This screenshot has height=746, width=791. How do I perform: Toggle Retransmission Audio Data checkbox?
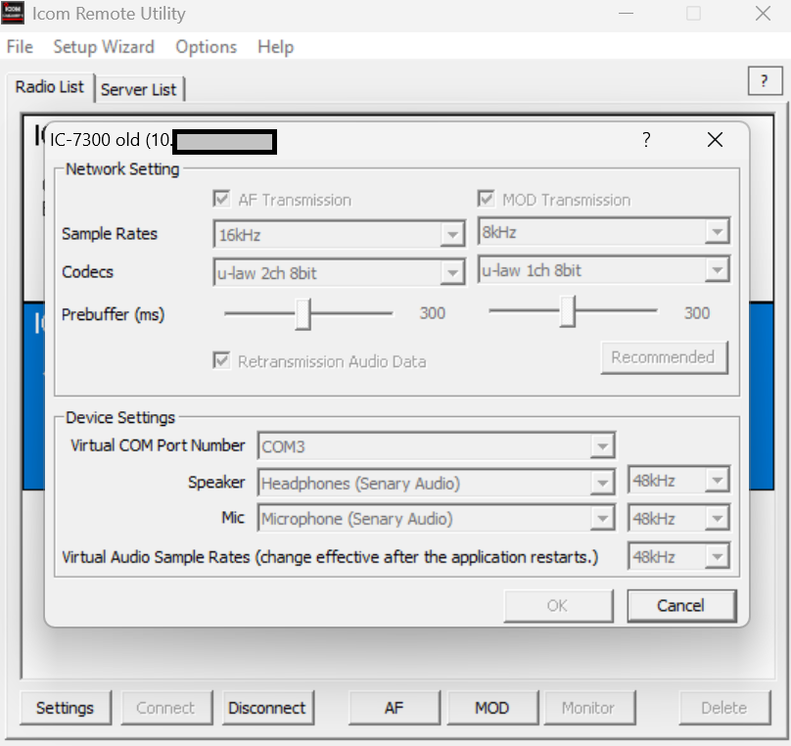click(x=222, y=361)
